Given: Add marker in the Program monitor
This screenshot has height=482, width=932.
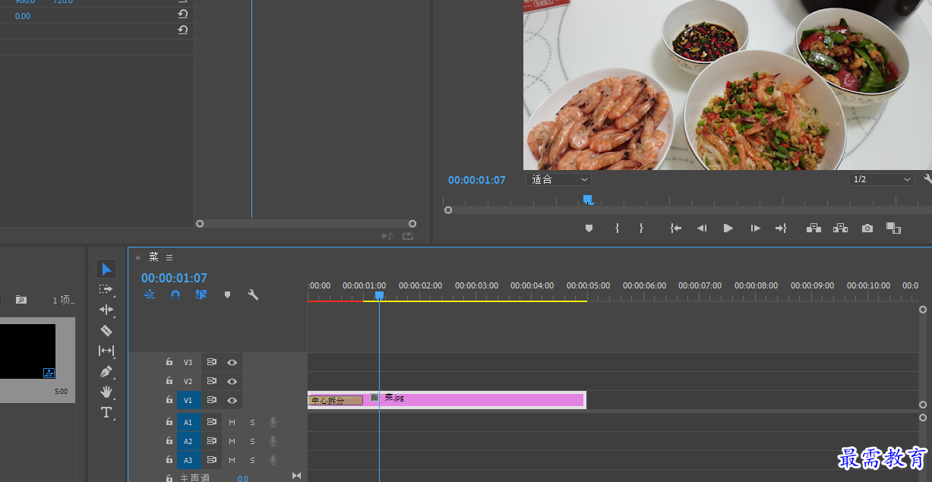Looking at the screenshot, I should coord(589,228).
